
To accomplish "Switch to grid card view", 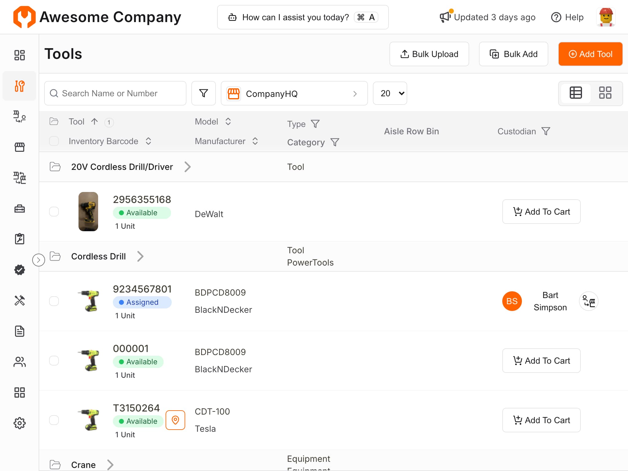I will click(605, 93).
